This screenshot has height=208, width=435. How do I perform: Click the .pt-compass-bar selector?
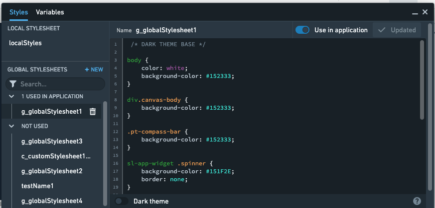coord(154,132)
